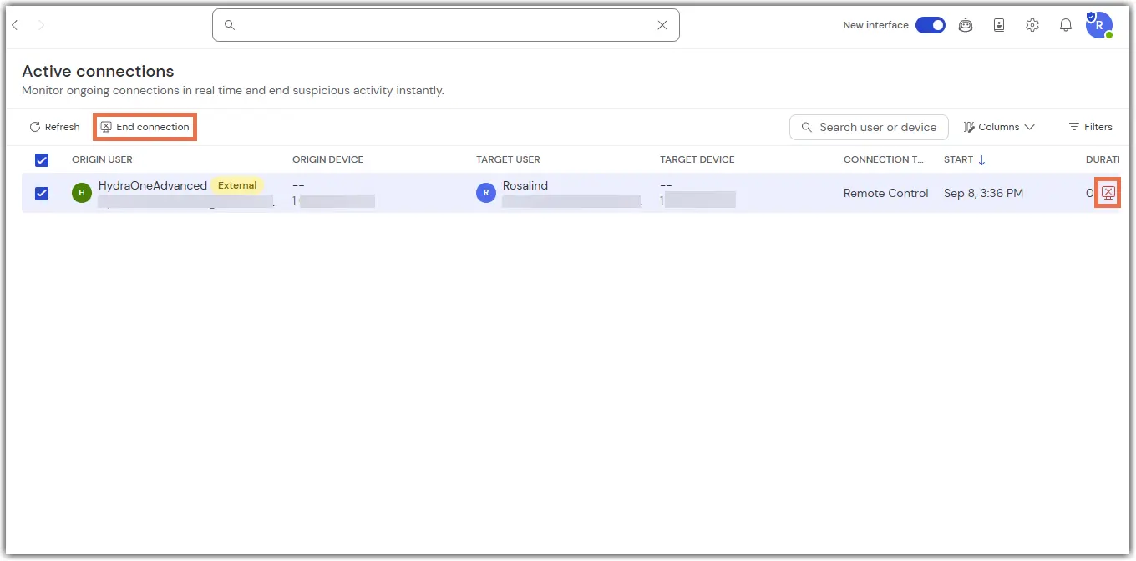The image size is (1136, 561).
Task: Sort by the Origin User column header
Action: [x=102, y=159]
